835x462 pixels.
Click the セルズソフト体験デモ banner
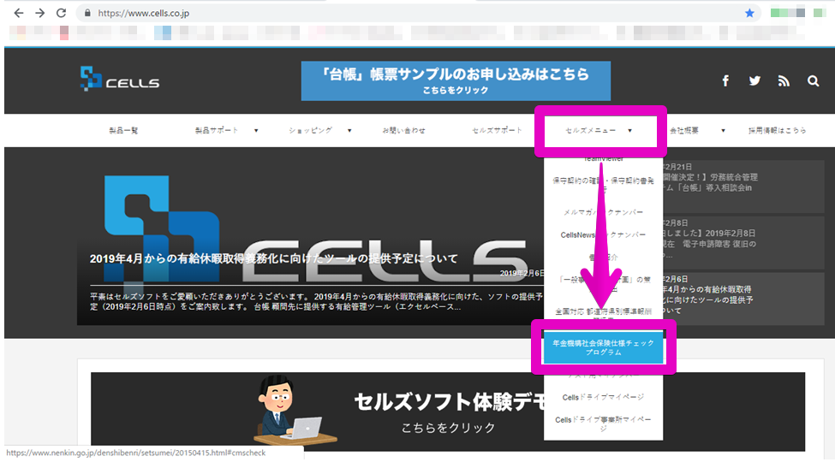(448, 412)
